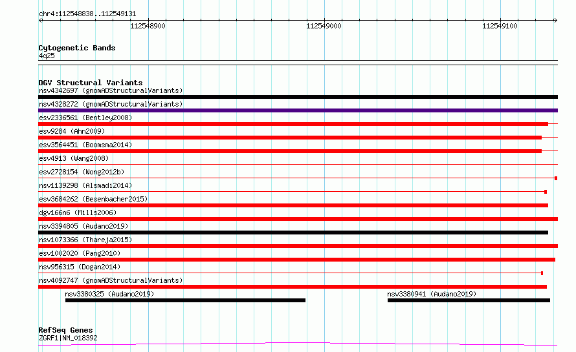Select the black nsv3380941 variant bar
This screenshot has width=576, height=352.
[x=469, y=300]
